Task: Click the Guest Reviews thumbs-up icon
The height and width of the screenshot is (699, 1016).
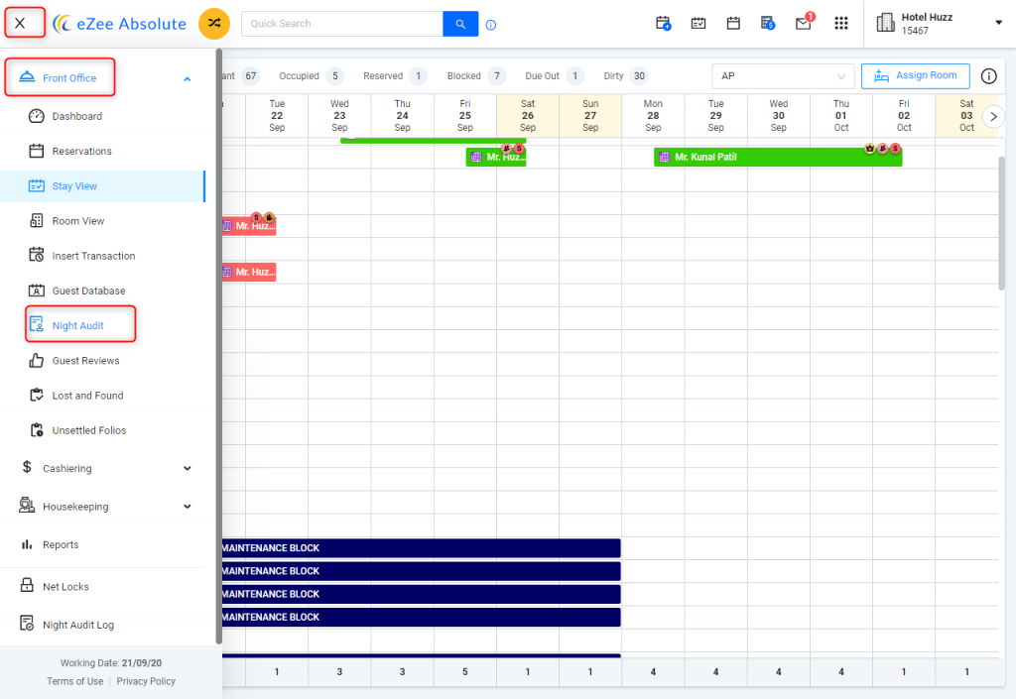Action: 37,361
